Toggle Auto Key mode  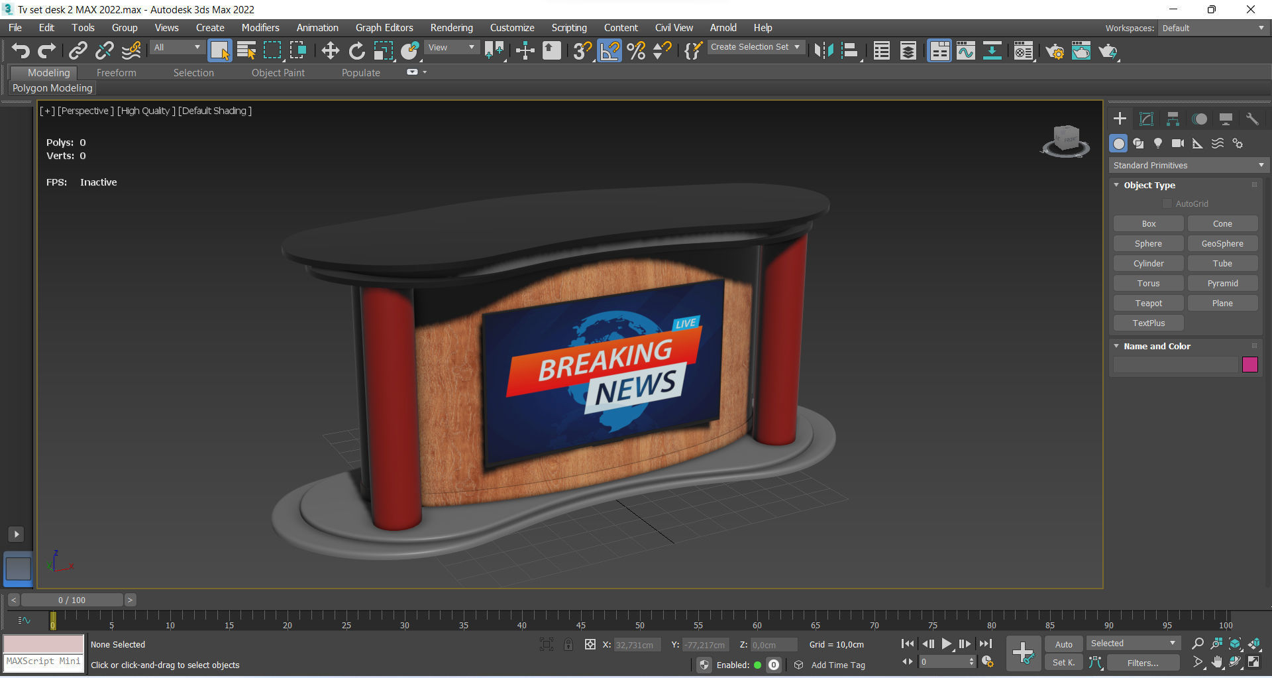(x=1063, y=644)
